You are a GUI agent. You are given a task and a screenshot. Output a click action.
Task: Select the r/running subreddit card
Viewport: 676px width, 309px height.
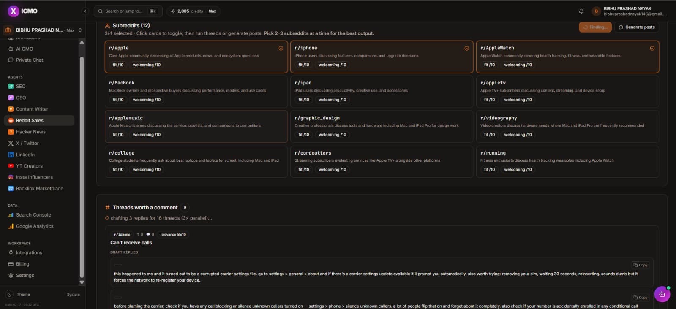(567, 162)
